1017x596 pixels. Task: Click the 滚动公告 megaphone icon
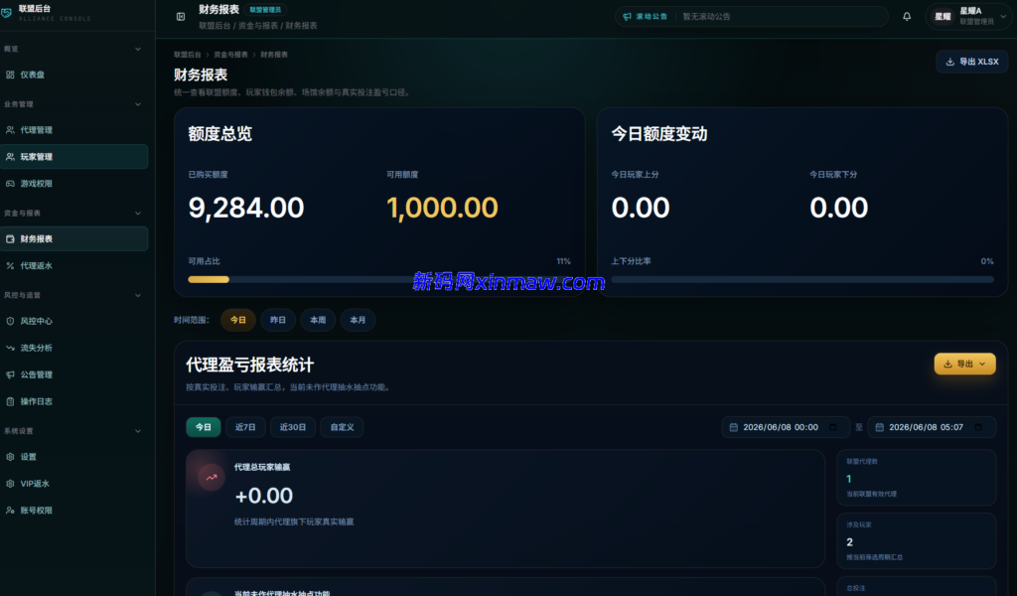point(627,16)
